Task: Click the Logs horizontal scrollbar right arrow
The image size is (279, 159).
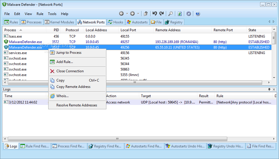Action: 274,139
